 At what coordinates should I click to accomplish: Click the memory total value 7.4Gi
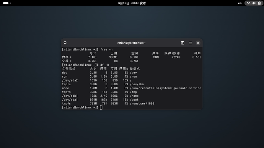[x=92, y=57]
